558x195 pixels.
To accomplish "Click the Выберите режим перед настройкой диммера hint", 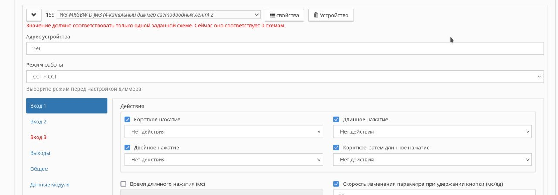I will click(x=84, y=89).
